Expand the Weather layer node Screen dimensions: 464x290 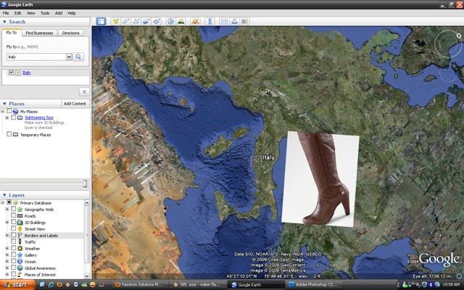click(x=7, y=248)
